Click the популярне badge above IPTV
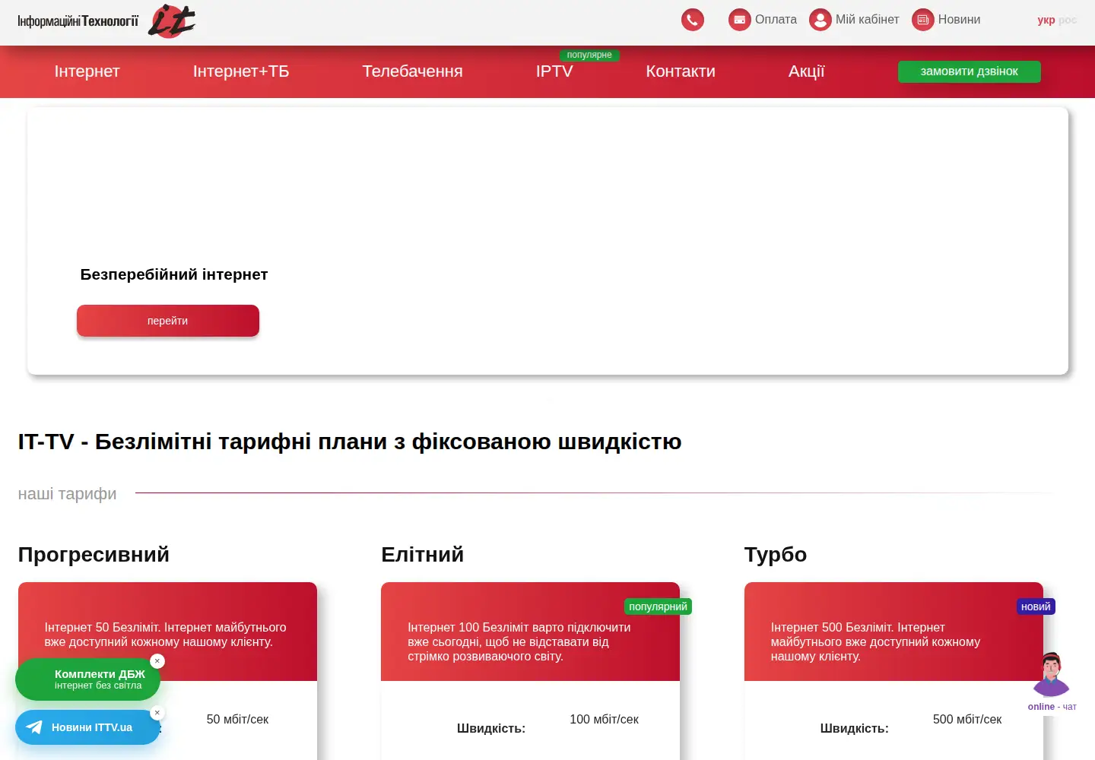Viewport: 1095px width, 760px height. click(x=589, y=55)
